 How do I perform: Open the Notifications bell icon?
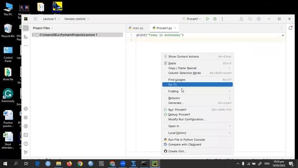coord(291,28)
